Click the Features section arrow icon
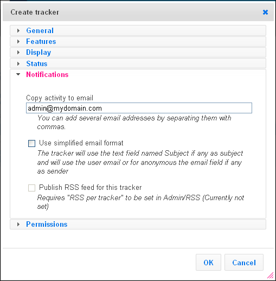The image size is (276, 281). 18,41
